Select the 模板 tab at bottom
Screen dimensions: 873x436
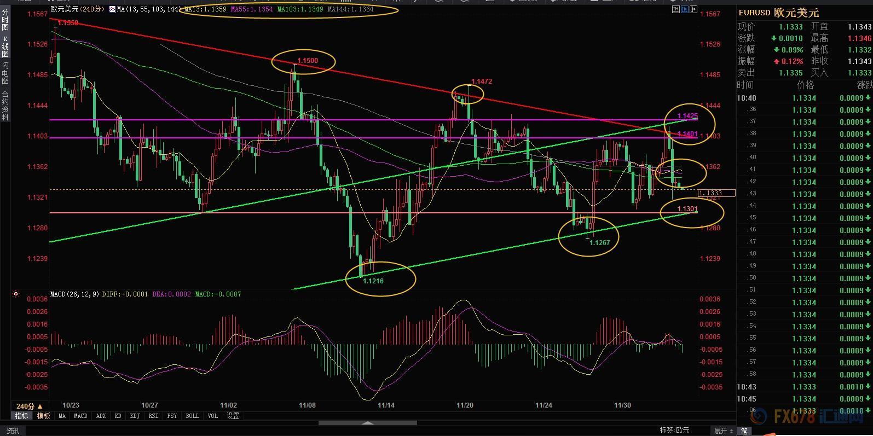[44, 416]
